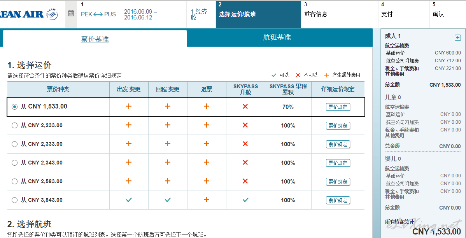Click the 出发 变更 column header
Image resolution: width=466 pixels, height=238 pixels.
129,89
